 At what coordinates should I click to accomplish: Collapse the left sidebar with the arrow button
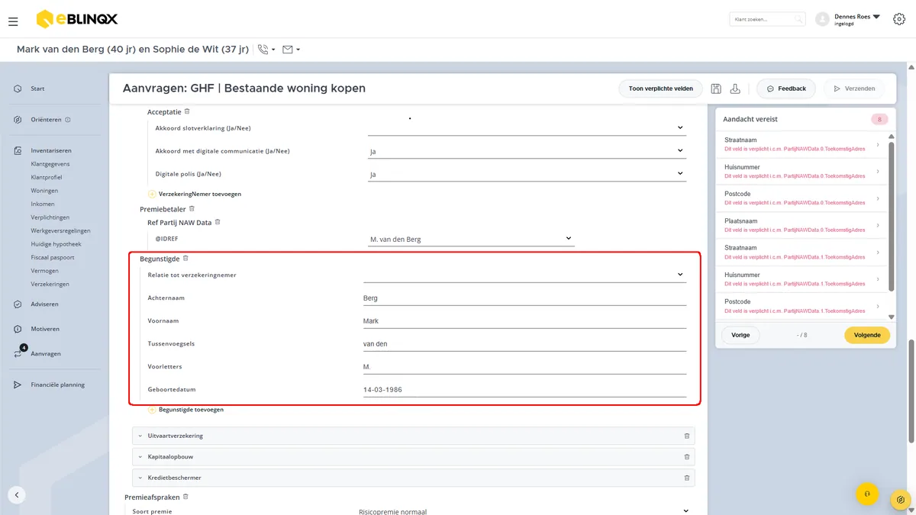click(17, 494)
